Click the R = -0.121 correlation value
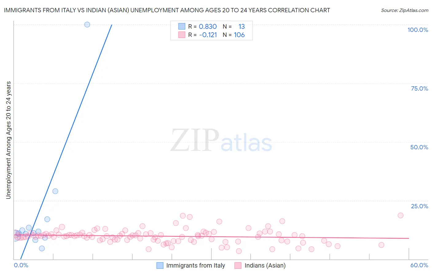Image resolution: width=432 pixels, height=274 pixels. click(202, 35)
